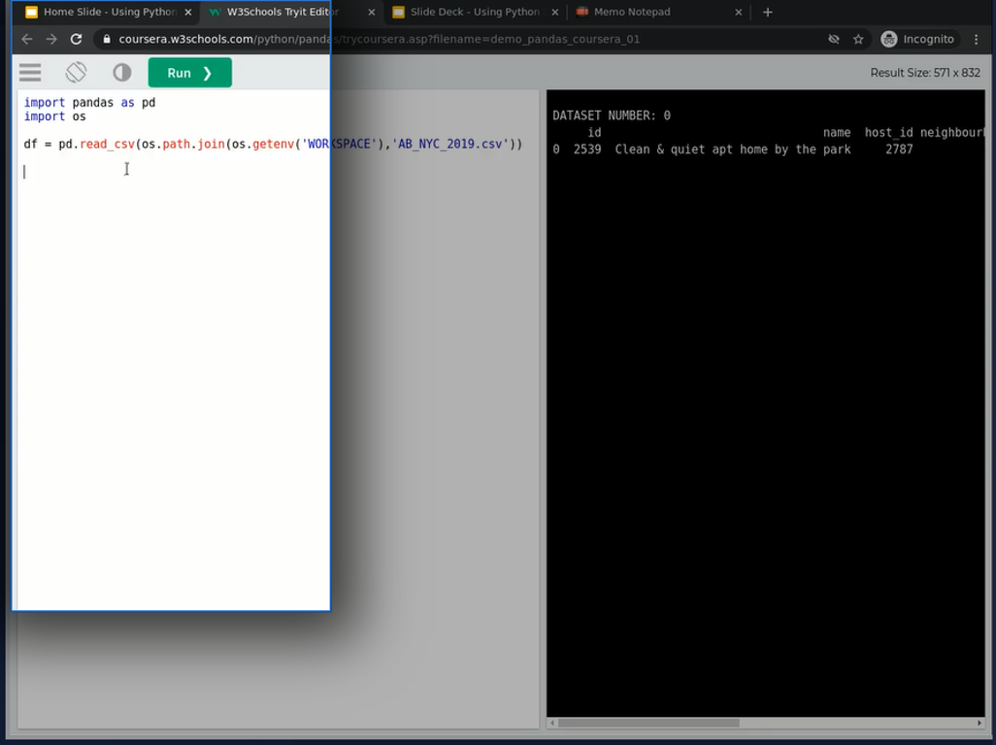
Task: Click the Memo Notepad tab favicon
Action: pos(581,12)
